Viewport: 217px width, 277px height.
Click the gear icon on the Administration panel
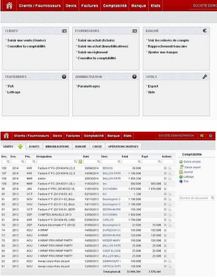[134, 76]
